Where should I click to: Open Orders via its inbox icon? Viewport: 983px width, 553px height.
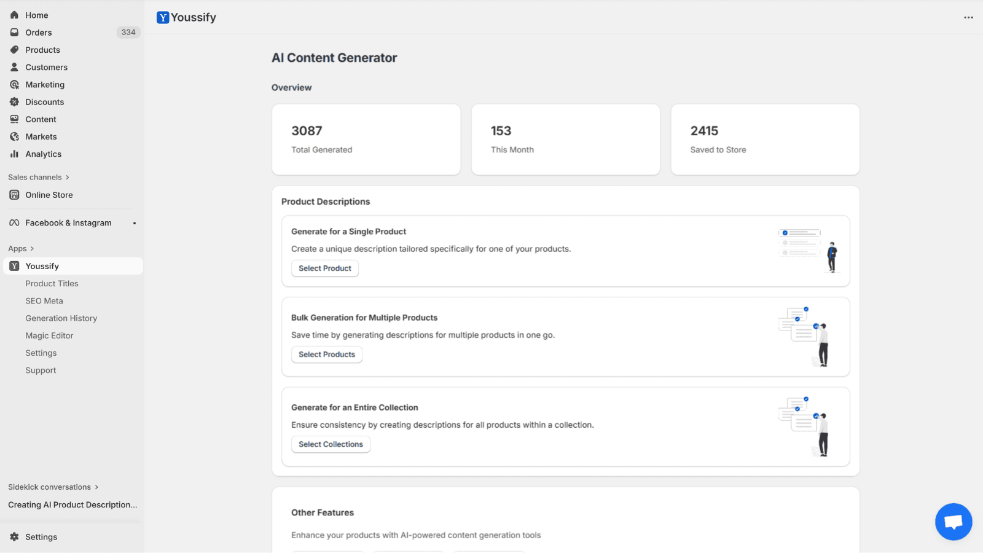[x=14, y=33]
